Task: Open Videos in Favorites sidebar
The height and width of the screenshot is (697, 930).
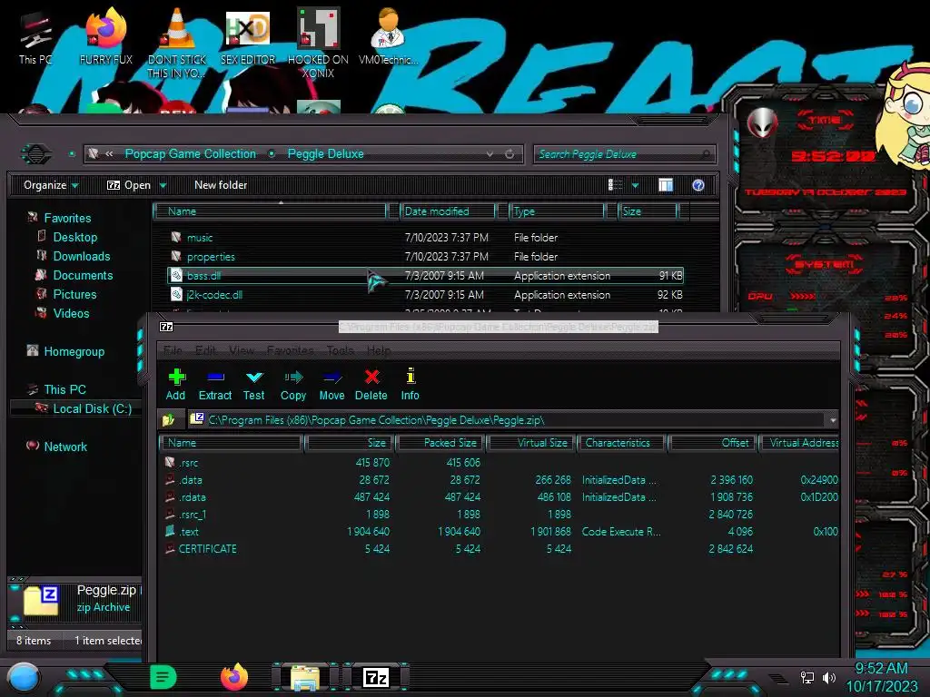Action: pos(71,313)
